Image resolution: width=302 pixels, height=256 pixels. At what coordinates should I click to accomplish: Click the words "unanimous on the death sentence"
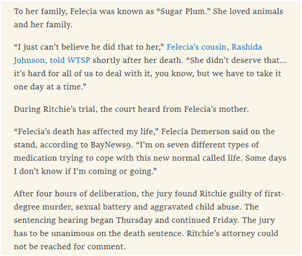pyautogui.click(x=117, y=234)
